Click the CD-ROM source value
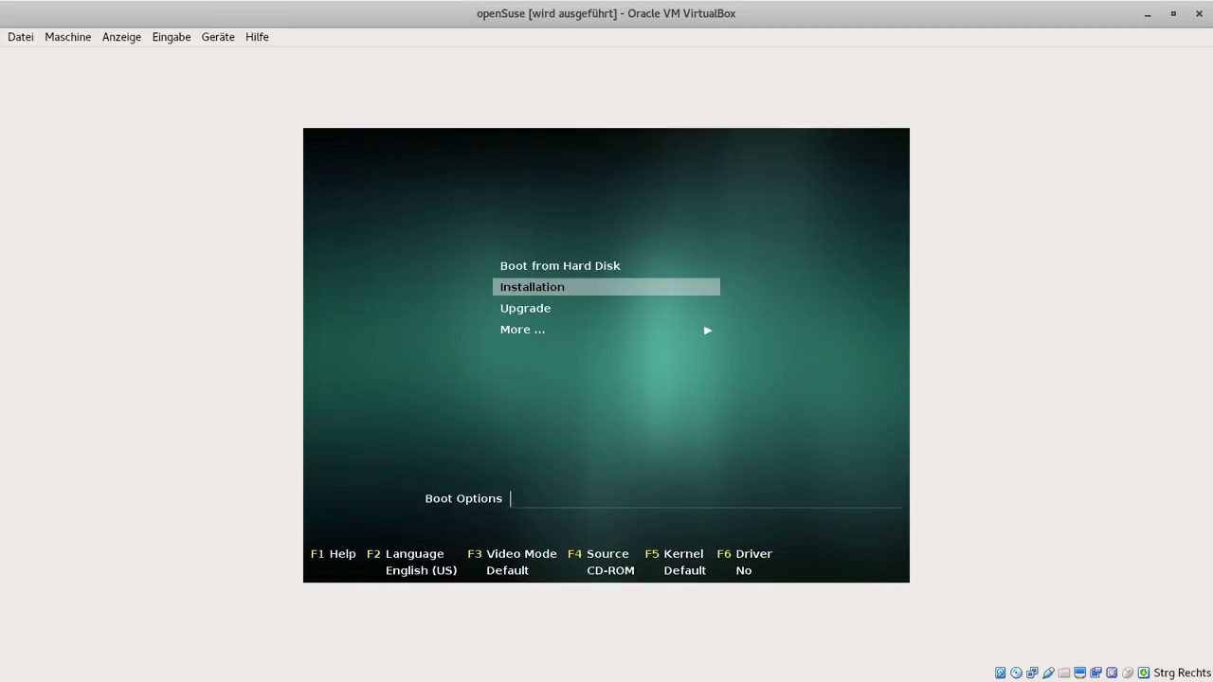Image resolution: width=1213 pixels, height=682 pixels. [610, 571]
